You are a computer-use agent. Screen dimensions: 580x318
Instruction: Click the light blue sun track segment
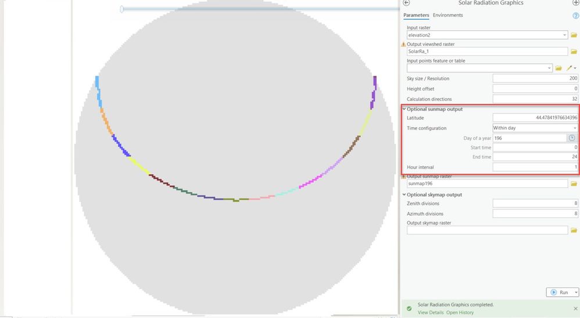(98, 92)
